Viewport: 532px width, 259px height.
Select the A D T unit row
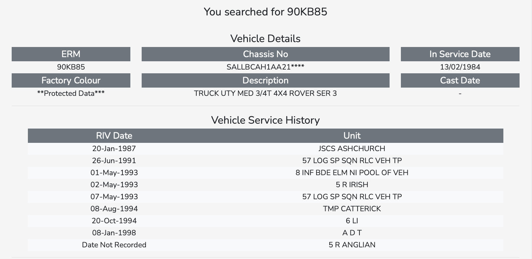[266, 233]
